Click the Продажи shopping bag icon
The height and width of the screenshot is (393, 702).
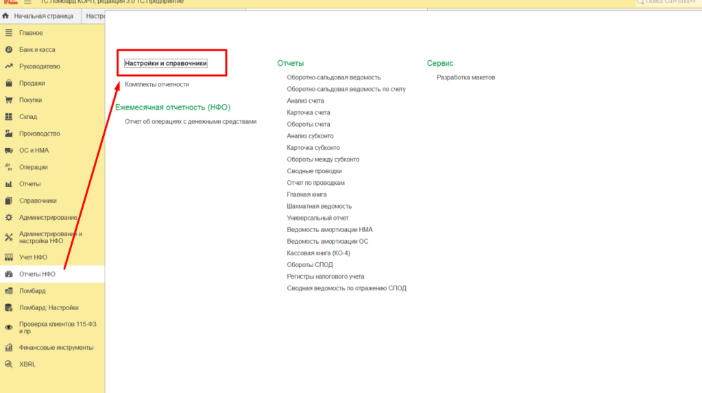[x=9, y=84]
